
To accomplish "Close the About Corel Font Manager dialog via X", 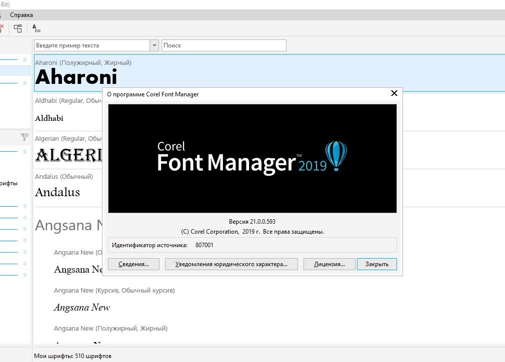I will (x=394, y=93).
